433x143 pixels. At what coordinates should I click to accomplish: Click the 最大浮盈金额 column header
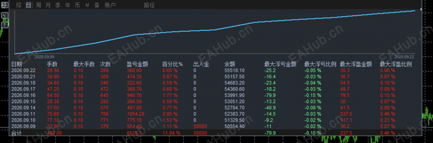pyautogui.click(x=356, y=64)
